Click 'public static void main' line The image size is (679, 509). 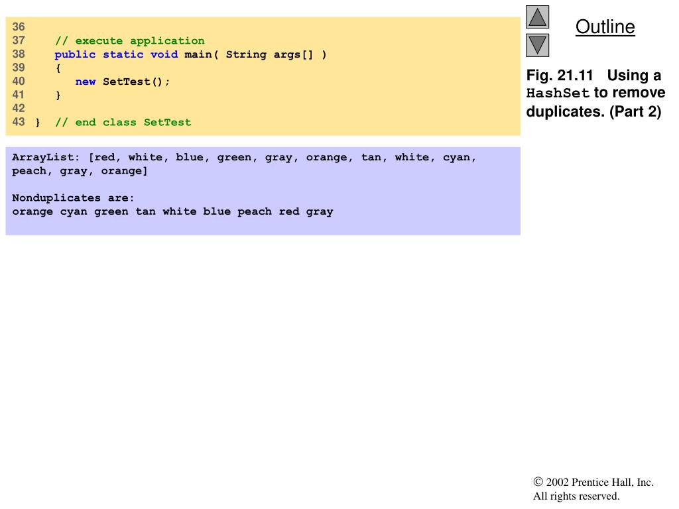click(x=190, y=54)
